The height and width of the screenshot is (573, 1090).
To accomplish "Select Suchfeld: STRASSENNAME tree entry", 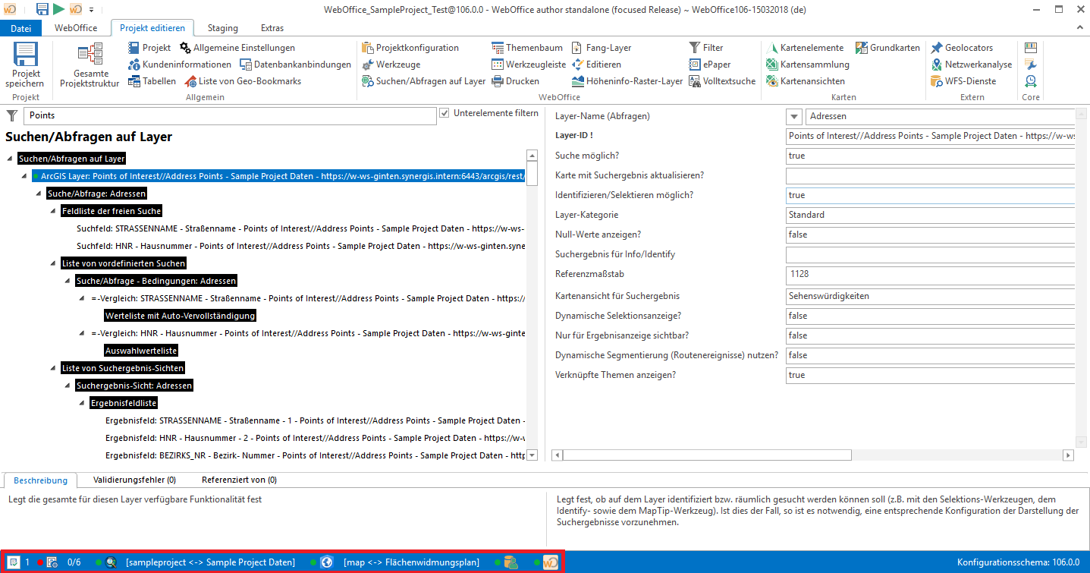I will coord(300,228).
